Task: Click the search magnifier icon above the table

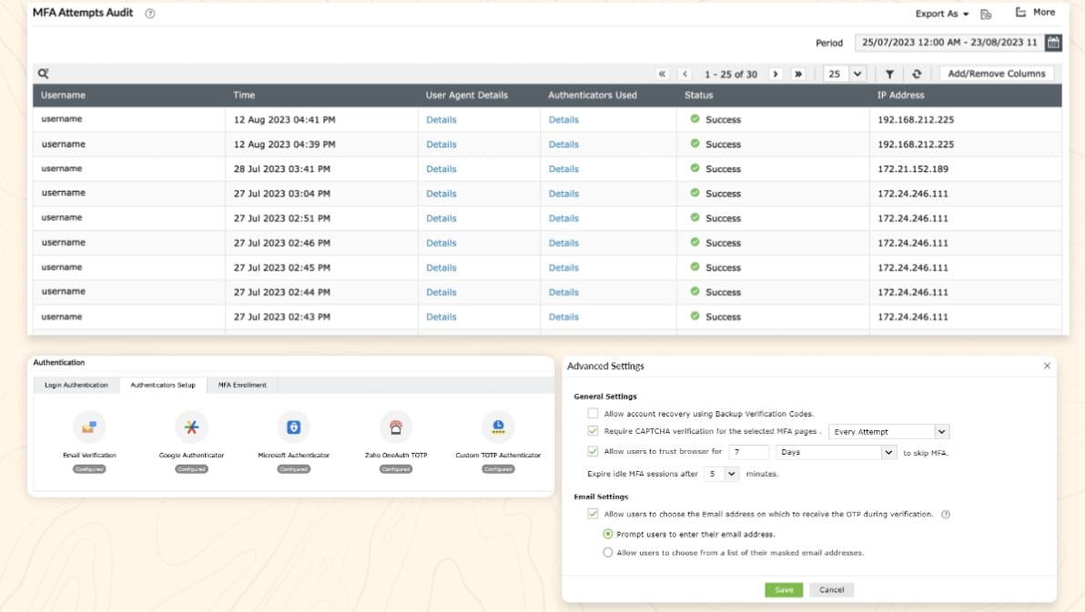Action: point(43,74)
